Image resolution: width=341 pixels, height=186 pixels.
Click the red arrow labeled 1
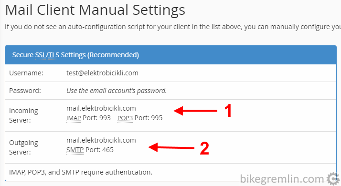(195, 111)
